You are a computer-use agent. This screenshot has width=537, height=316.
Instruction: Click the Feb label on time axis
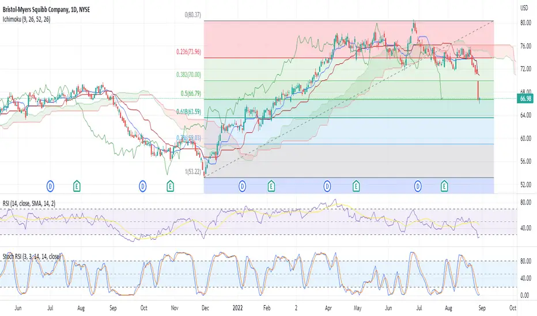[267, 308]
